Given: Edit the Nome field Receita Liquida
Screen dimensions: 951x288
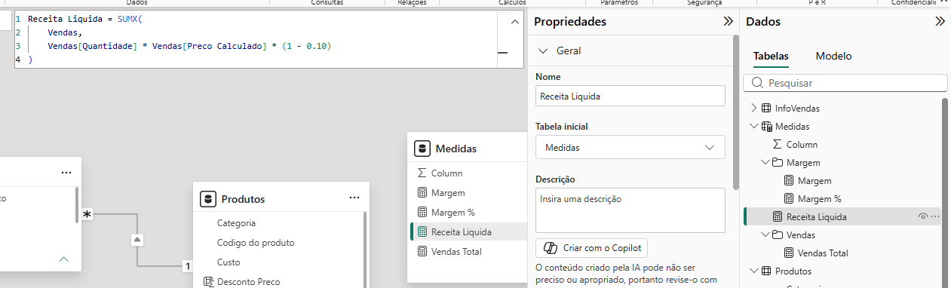Looking at the screenshot, I should coord(630,96).
